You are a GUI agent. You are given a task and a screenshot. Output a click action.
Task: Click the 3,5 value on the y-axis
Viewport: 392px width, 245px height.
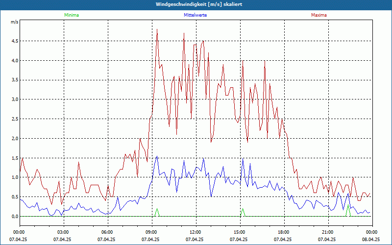click(x=14, y=80)
